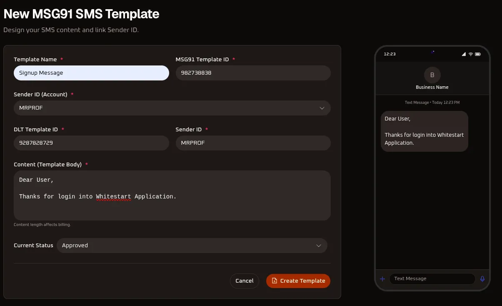Click the B avatar above Business Name
The width and height of the screenshot is (502, 306).
pyautogui.click(x=432, y=75)
